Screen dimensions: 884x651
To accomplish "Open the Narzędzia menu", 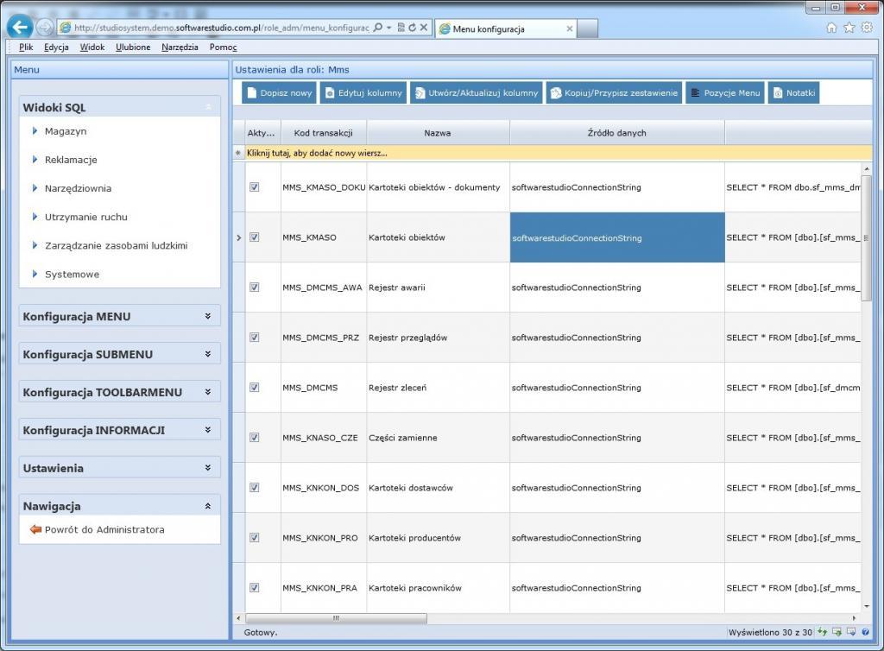I will click(179, 47).
